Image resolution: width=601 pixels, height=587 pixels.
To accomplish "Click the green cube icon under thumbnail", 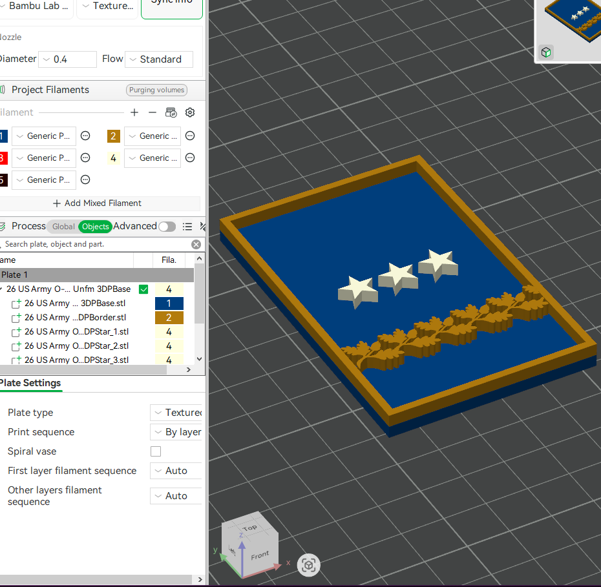I will 546,52.
